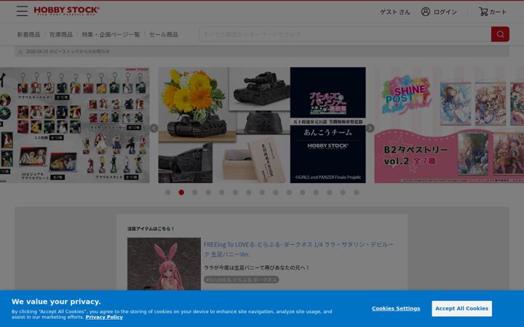Open 在庫商品 menu item
524x327 pixels.
tap(61, 34)
